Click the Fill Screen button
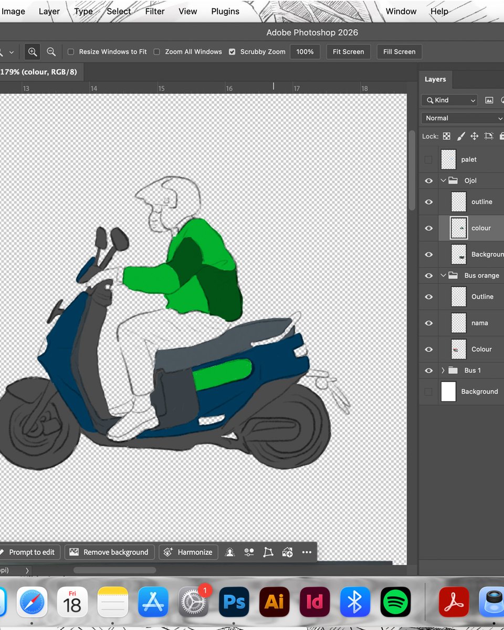The width and height of the screenshot is (504, 630). click(399, 51)
